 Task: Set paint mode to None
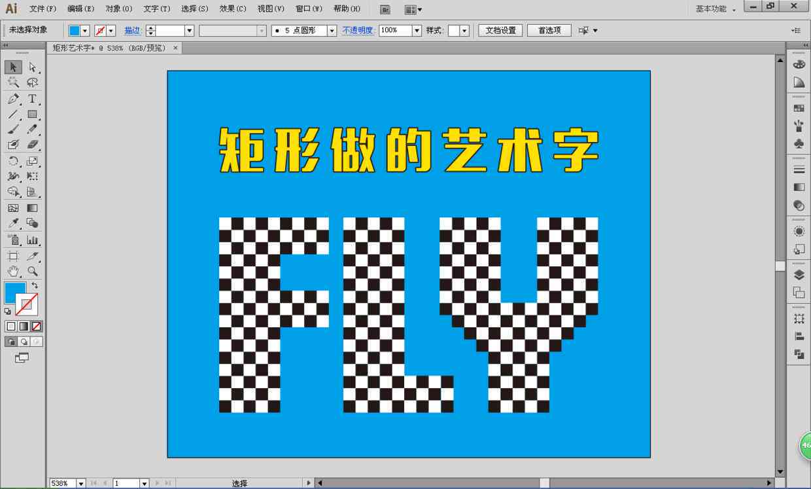[37, 326]
